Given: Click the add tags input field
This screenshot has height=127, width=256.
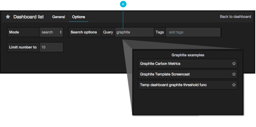Looking at the screenshot, I should coord(193,32).
